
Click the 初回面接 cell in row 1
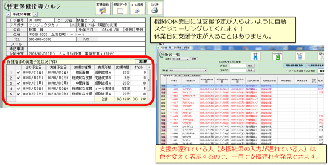82,73
